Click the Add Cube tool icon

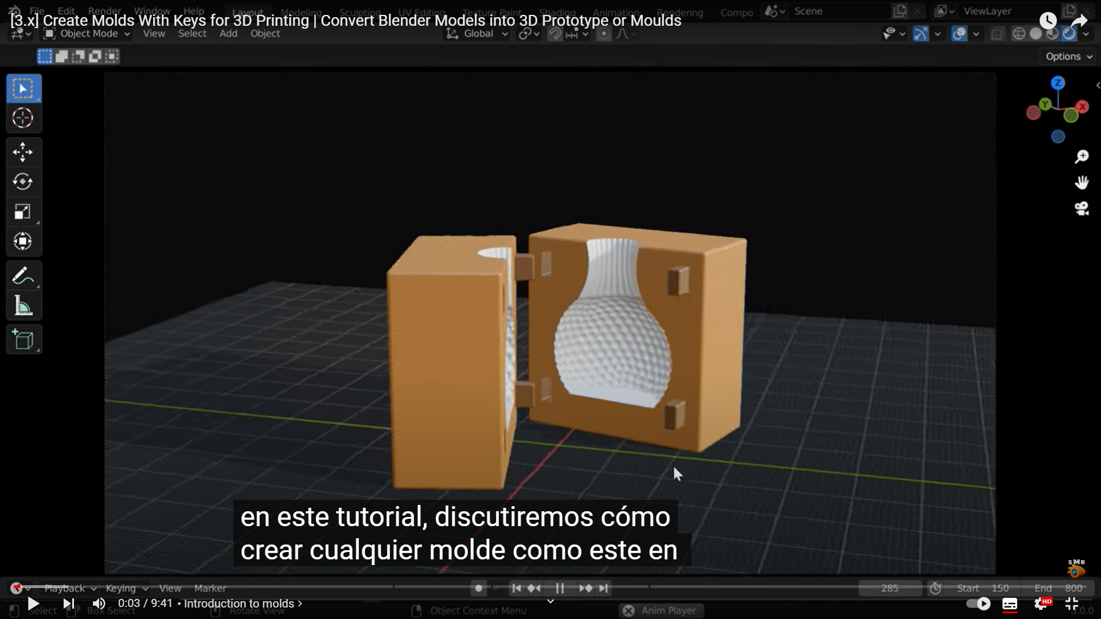click(x=23, y=340)
